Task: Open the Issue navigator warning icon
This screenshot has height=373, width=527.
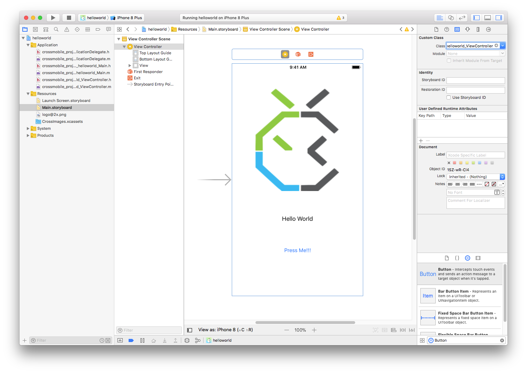Action: (x=67, y=30)
